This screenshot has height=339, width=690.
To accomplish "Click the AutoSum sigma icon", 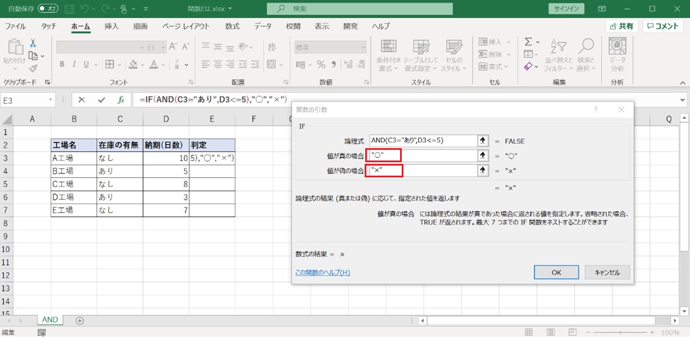I will (x=528, y=42).
